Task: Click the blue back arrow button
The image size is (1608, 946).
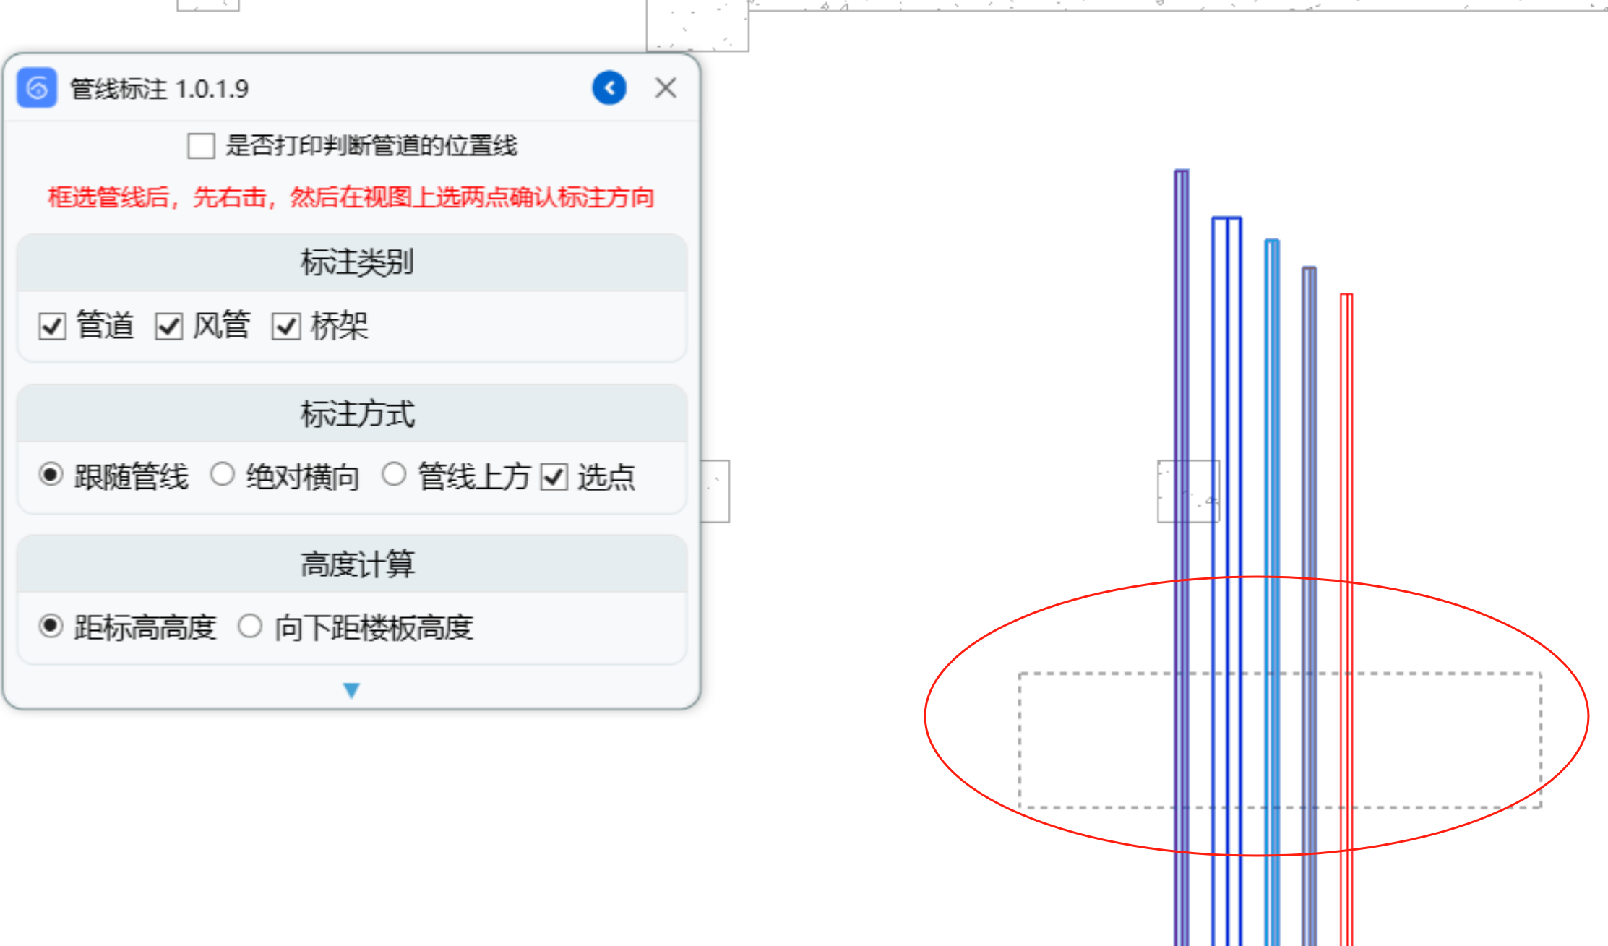Action: click(609, 88)
